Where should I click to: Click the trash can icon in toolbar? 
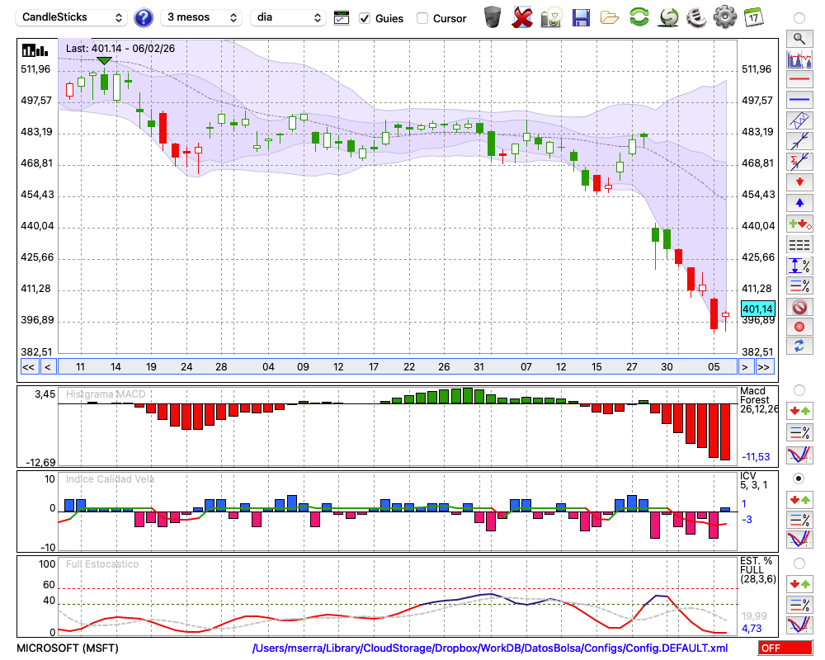coord(493,16)
